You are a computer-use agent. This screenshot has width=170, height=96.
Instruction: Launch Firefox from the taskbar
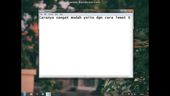[x=37, y=94]
